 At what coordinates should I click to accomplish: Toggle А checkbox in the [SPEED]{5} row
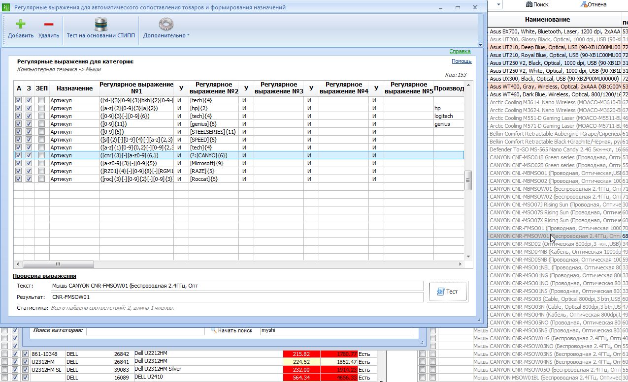19,140
